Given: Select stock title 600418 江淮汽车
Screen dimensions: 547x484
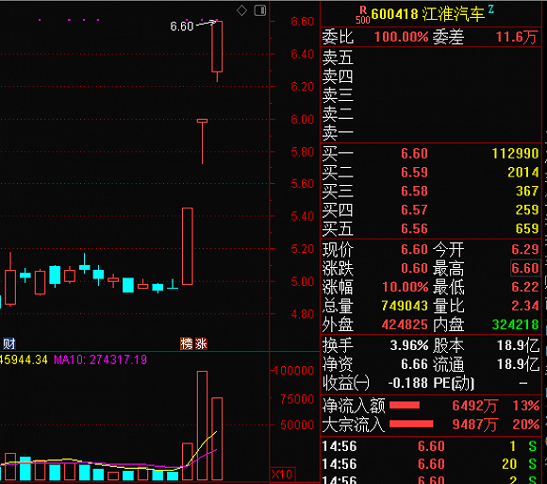Looking at the screenshot, I should (428, 14).
